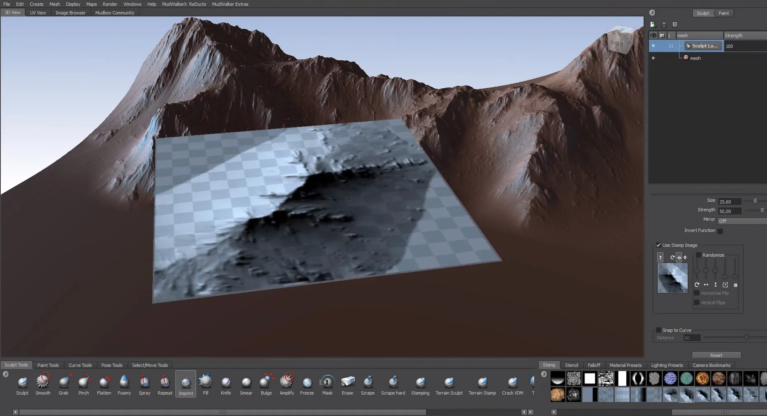Open the Falloff tray tab
This screenshot has width=767, height=416.
(594, 365)
